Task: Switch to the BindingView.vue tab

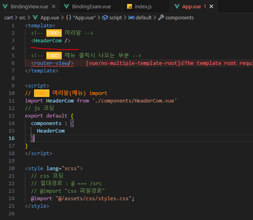Action: tap(29, 6)
